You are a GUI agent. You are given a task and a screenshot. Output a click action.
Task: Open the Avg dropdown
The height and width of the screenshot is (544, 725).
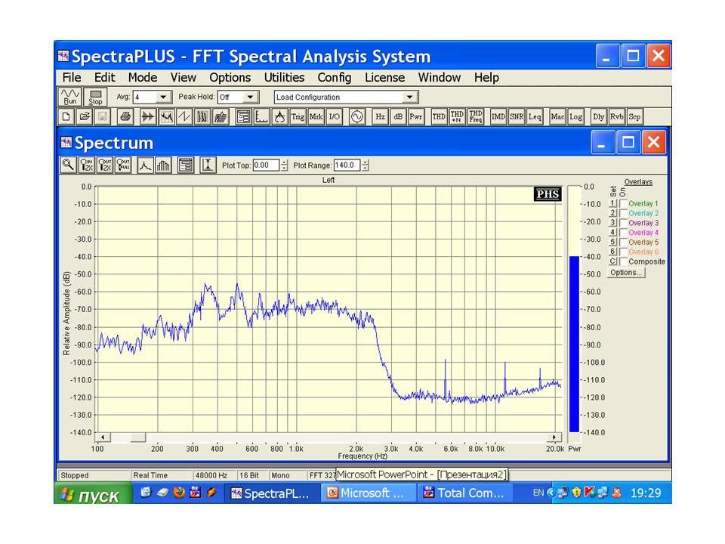163,97
